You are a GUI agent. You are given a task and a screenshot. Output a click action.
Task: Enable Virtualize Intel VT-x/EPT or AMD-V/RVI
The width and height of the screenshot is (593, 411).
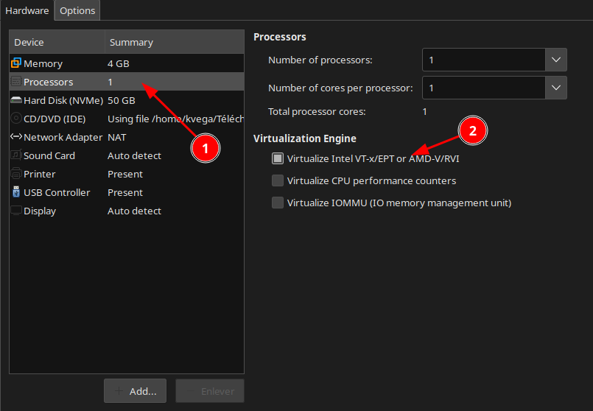[278, 158]
